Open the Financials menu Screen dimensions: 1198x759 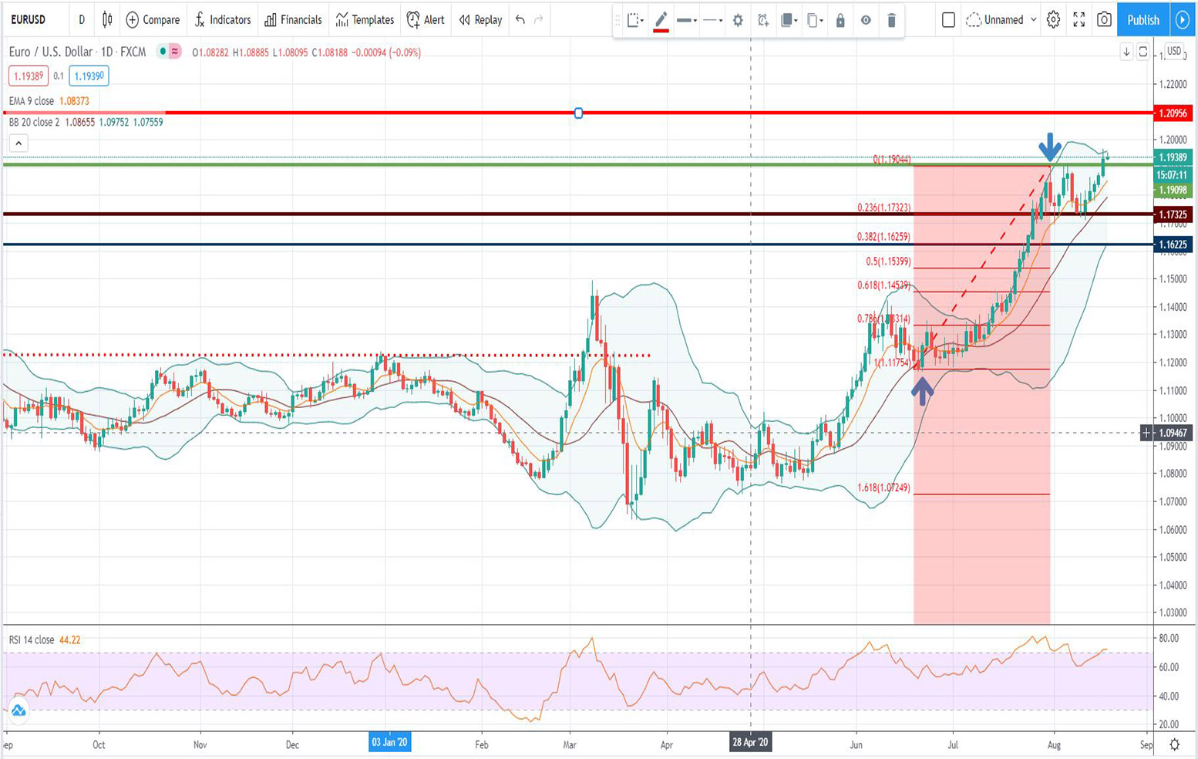coord(293,20)
